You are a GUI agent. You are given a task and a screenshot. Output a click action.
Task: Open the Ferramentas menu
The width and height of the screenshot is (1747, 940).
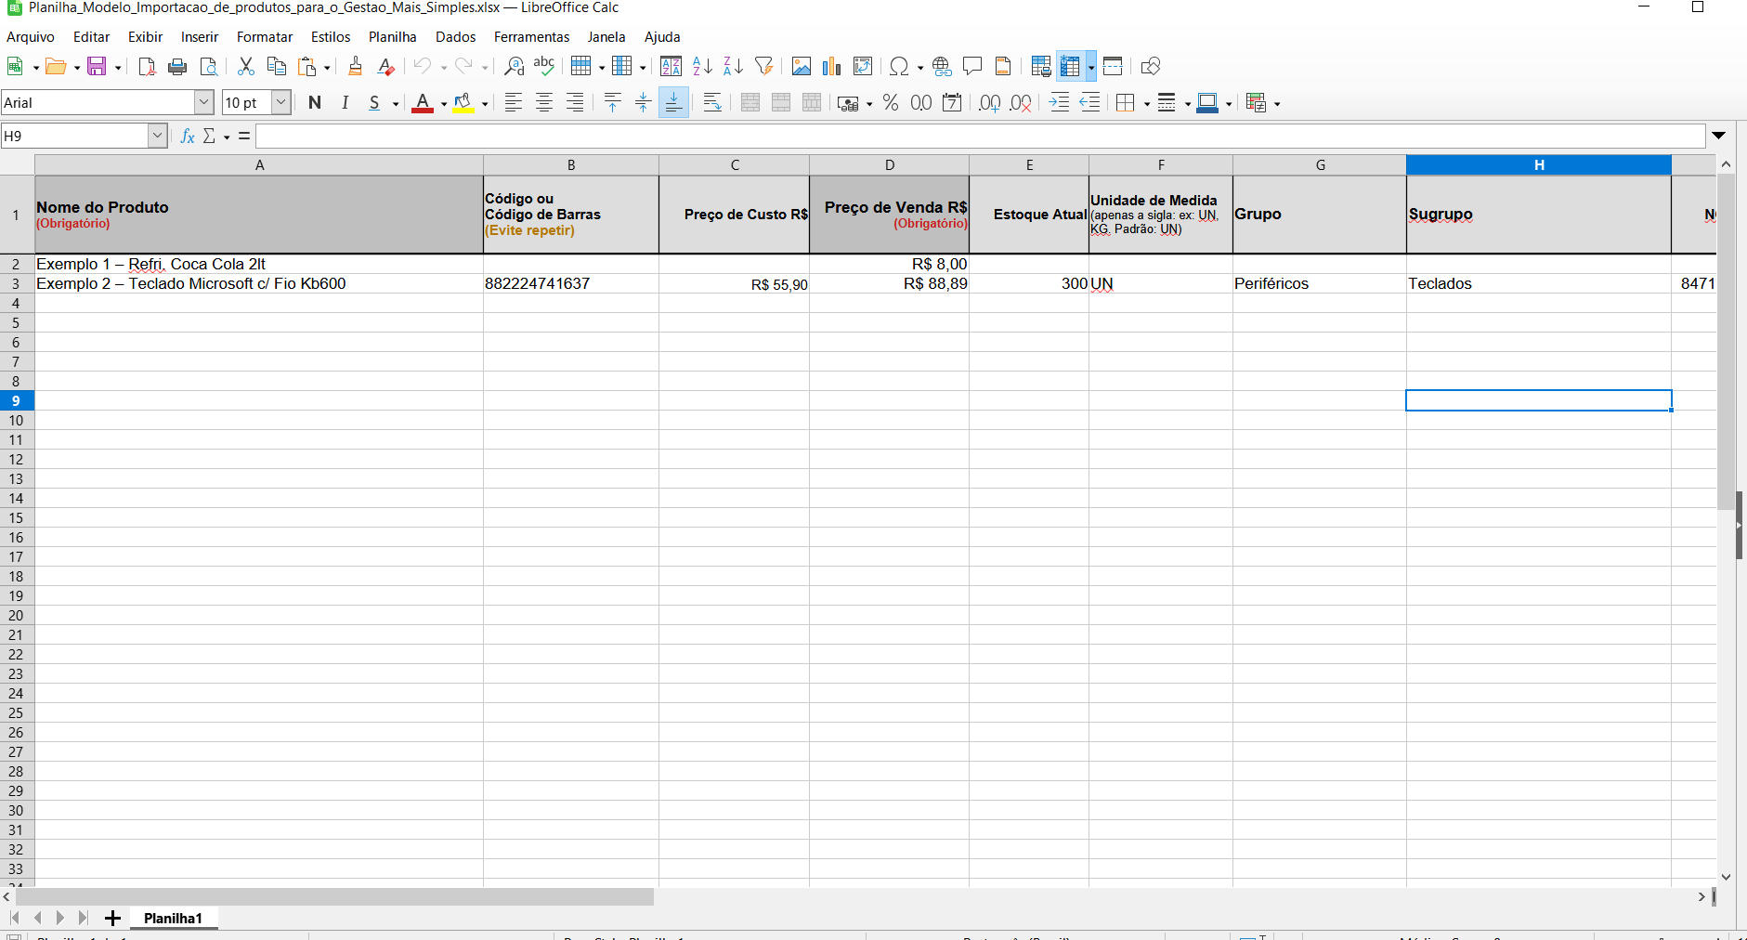point(531,37)
